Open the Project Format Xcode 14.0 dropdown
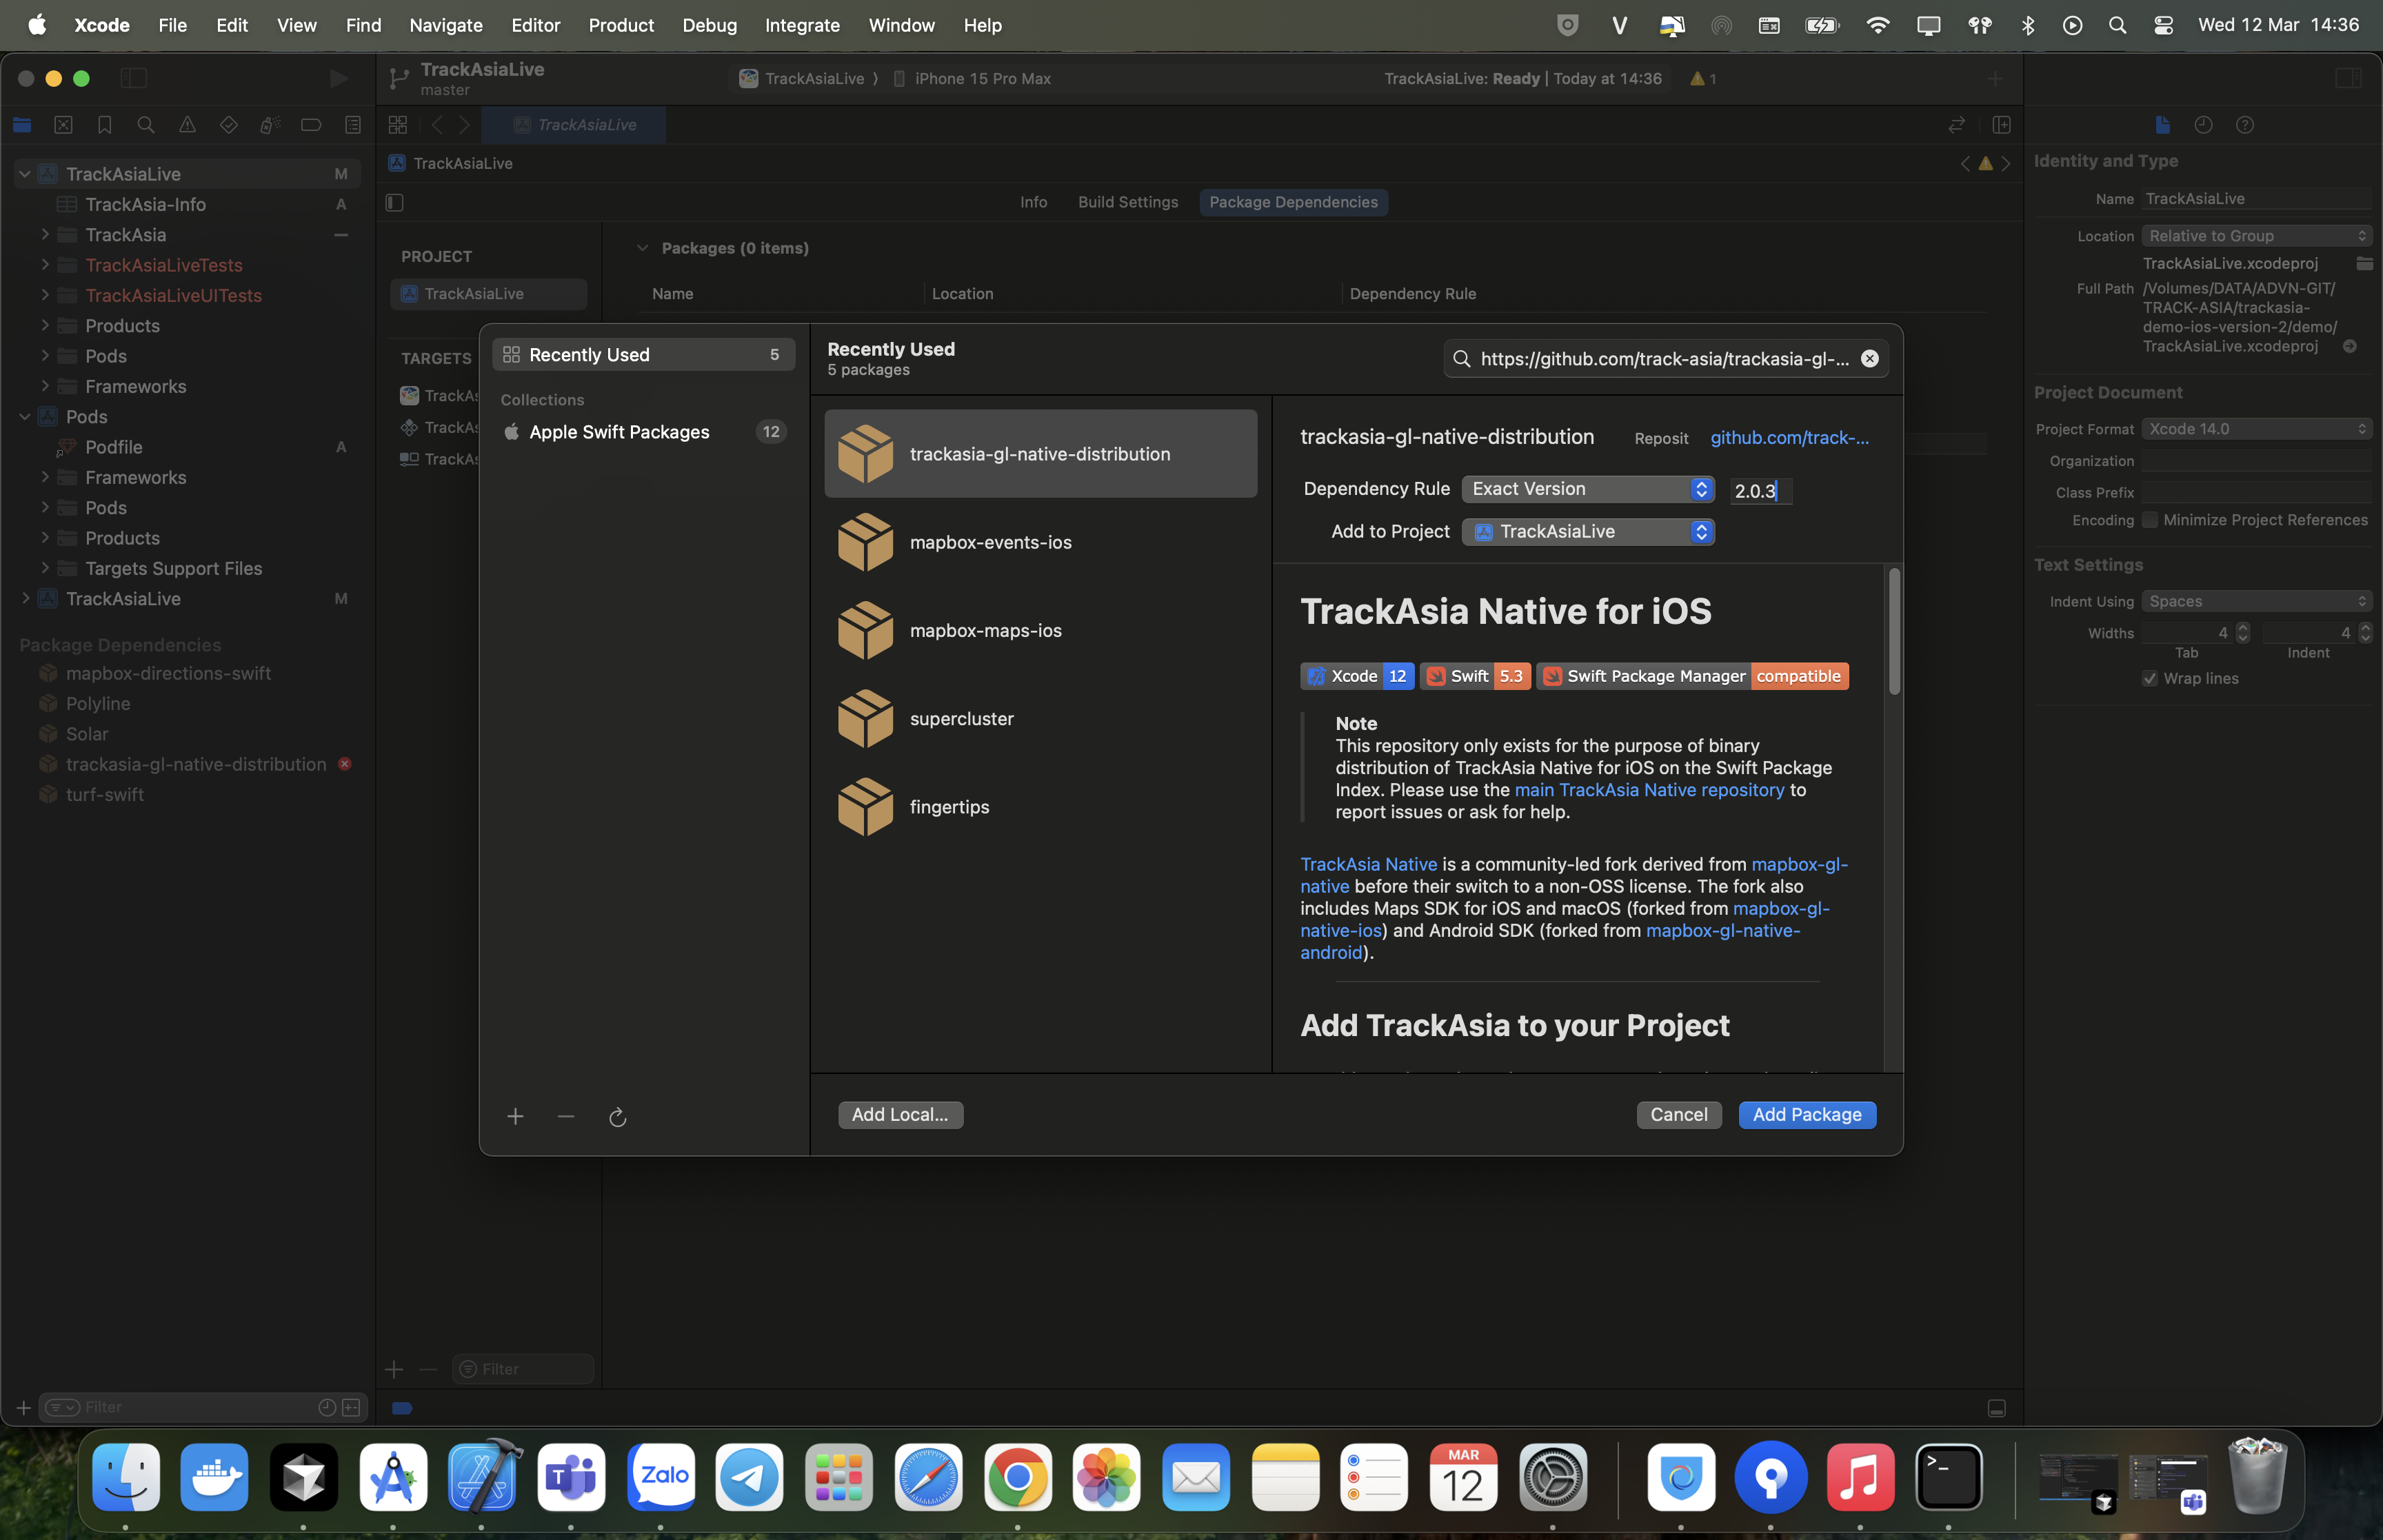 (2256, 429)
